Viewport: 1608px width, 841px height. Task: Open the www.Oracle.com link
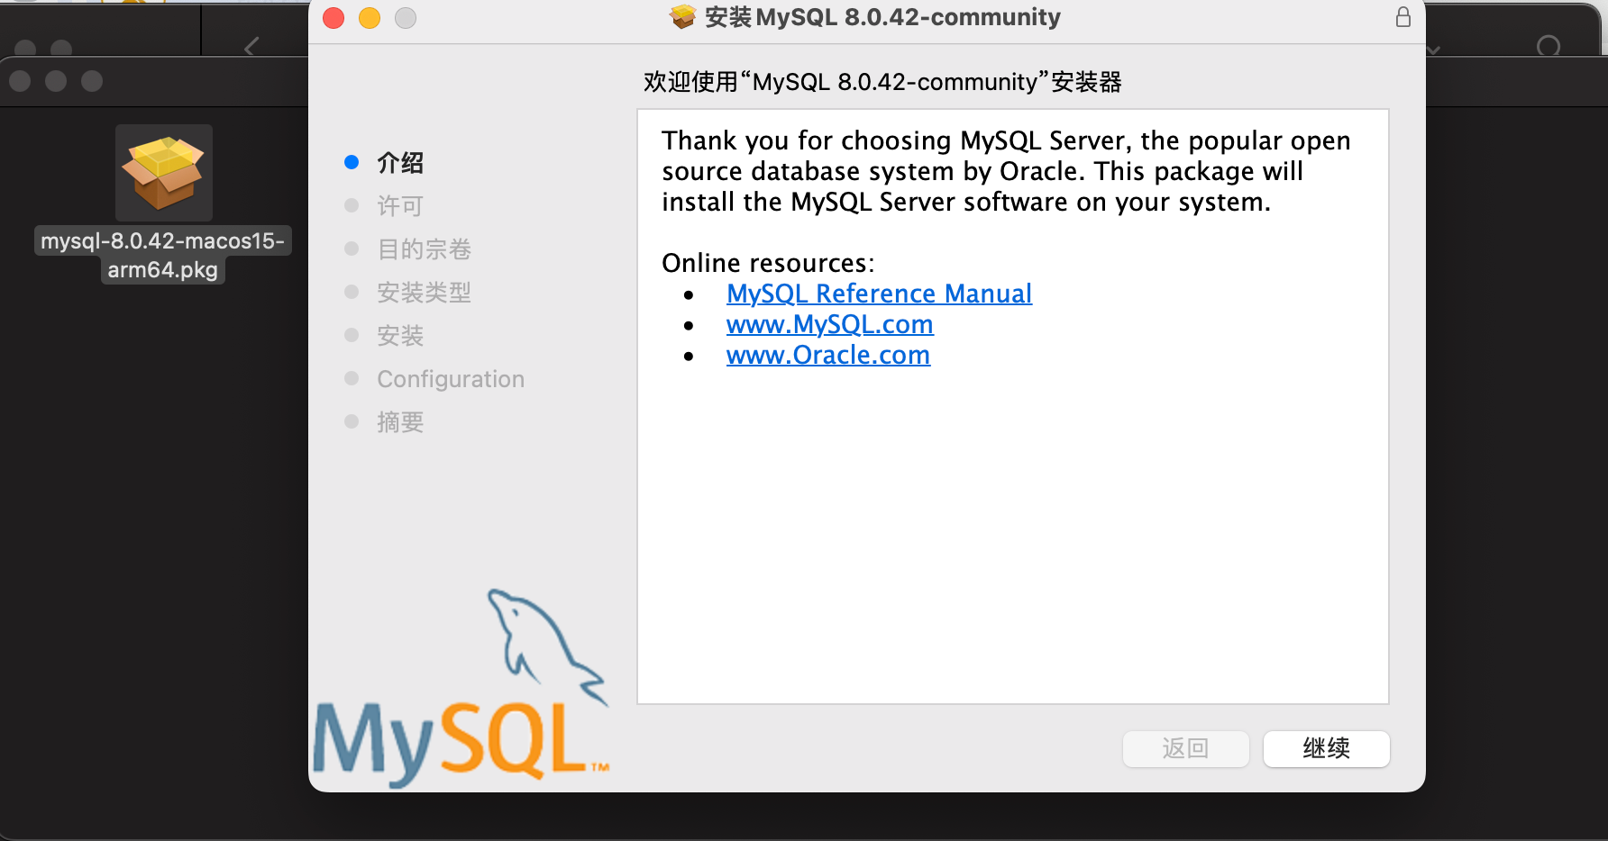(x=827, y=355)
